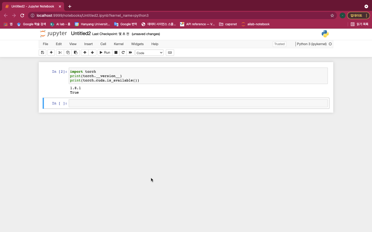Open the Chrome profile avatar

(x=343, y=15)
